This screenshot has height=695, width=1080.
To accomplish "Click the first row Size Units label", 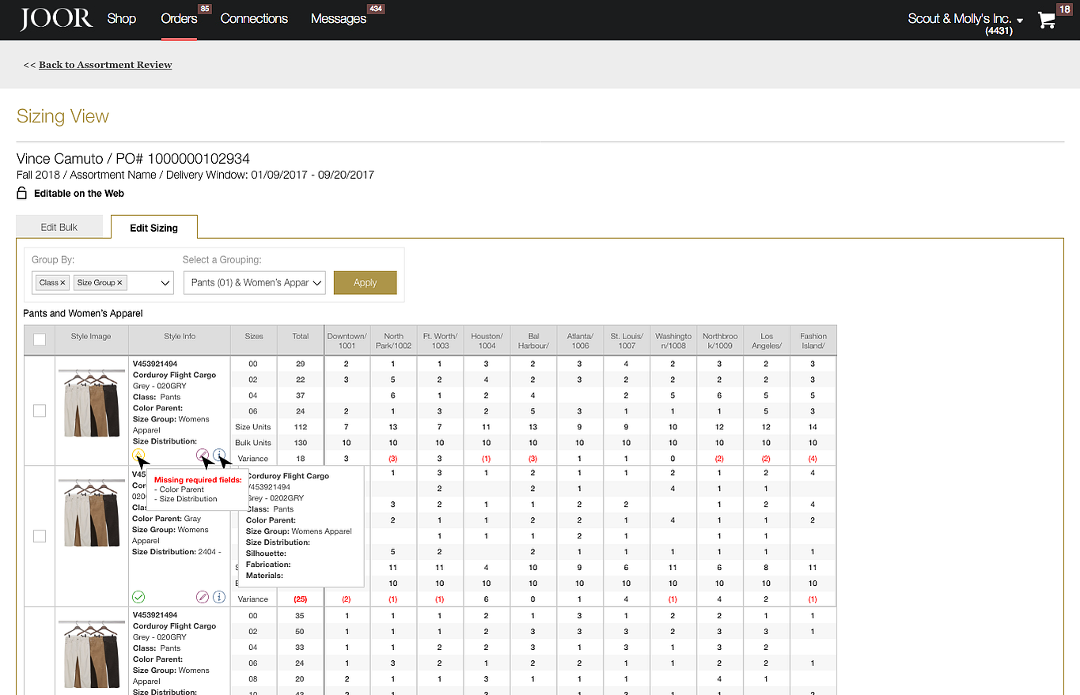I will (x=253, y=427).
